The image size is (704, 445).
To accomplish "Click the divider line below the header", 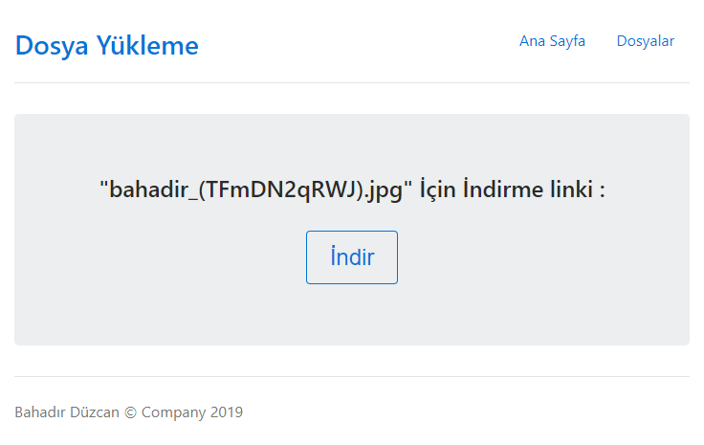I will click(352, 83).
